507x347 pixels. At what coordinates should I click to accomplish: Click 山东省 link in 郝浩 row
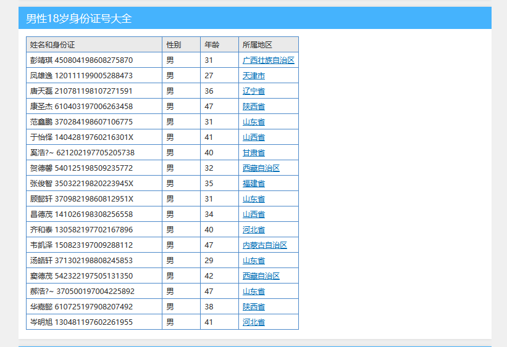coord(253,292)
